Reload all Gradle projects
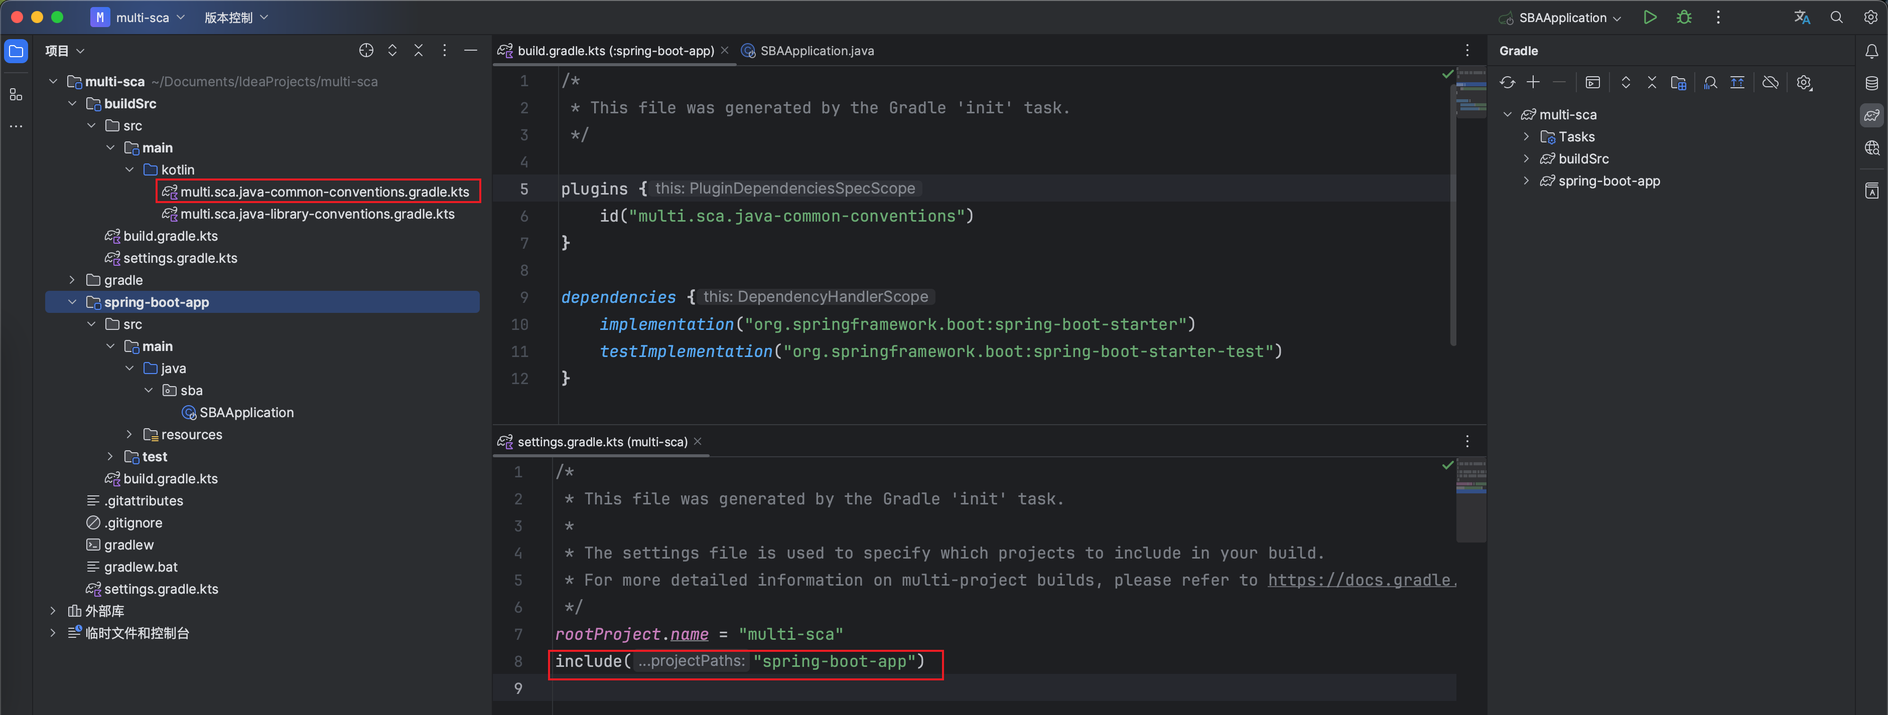Viewport: 1888px width, 715px height. pos(1507,82)
